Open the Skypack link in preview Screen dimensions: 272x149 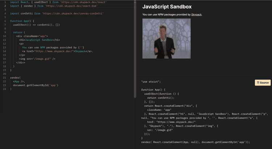196,15
